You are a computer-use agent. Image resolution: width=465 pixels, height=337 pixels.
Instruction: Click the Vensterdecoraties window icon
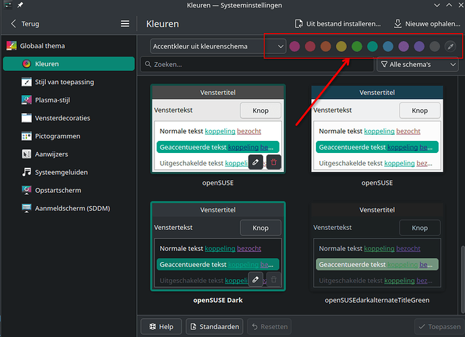coord(26,118)
